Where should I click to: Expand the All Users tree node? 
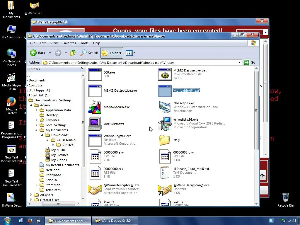[31, 195]
